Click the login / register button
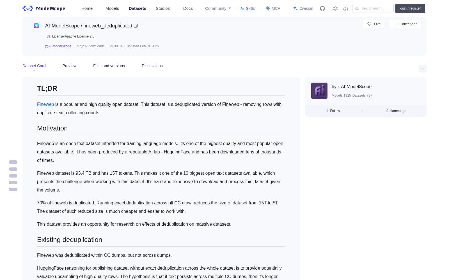The width and height of the screenshot is (449, 280). coord(410,8)
